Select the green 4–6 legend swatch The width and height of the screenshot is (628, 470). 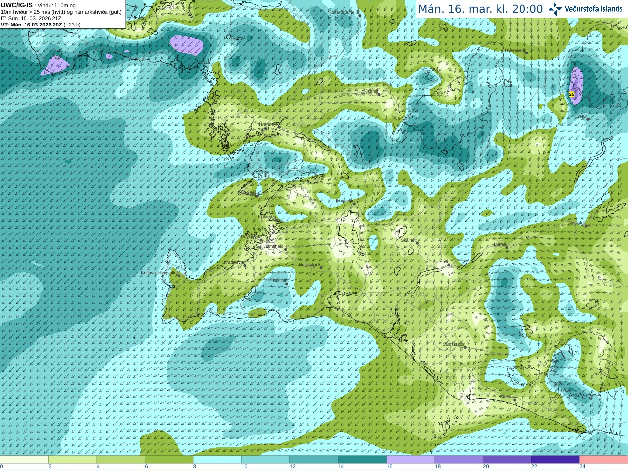pos(121,460)
